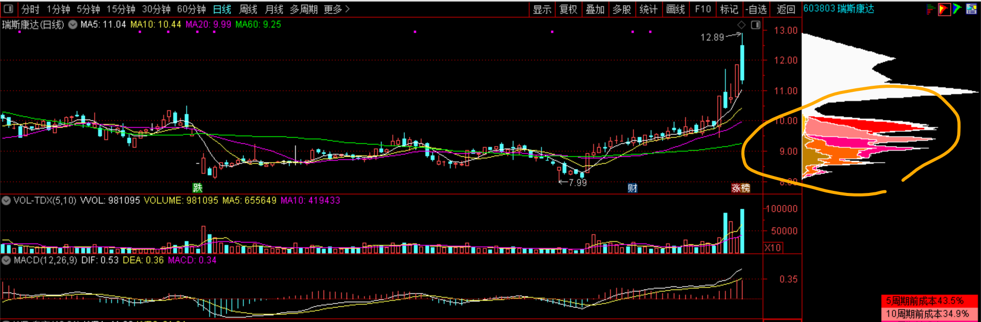This screenshot has height=322, width=981.
Task: Click the 13.00 price axis label
Action: [785, 31]
